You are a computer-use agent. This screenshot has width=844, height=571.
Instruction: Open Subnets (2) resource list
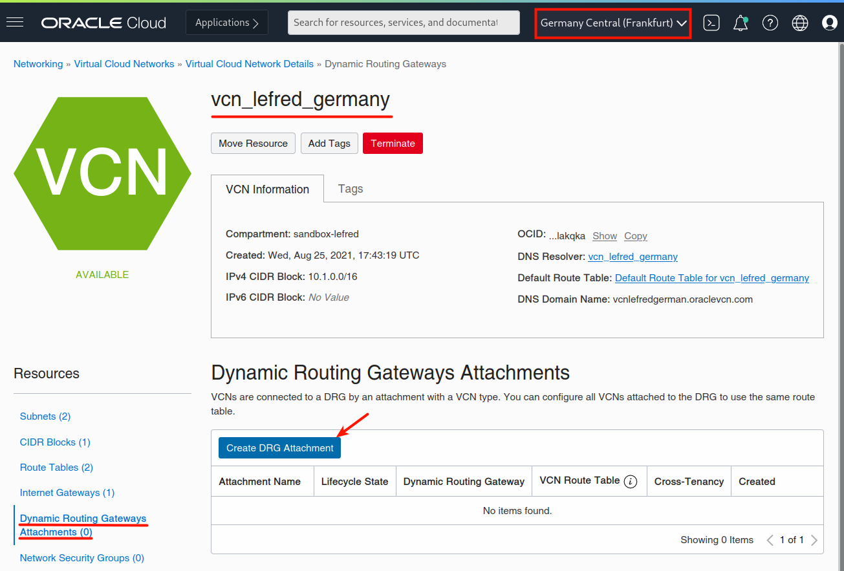coord(45,416)
